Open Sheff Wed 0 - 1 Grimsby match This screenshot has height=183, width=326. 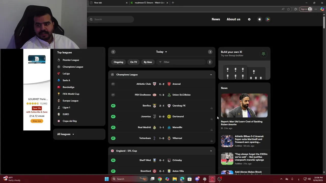point(162,160)
